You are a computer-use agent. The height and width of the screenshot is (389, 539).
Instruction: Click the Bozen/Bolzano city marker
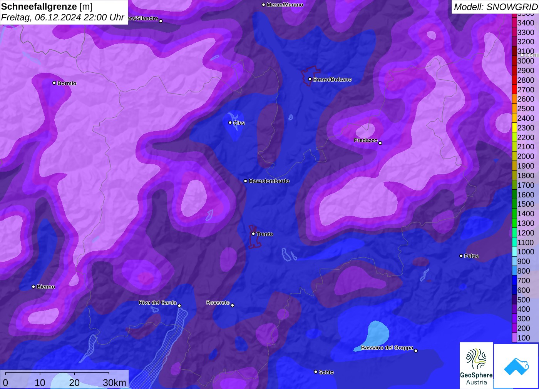click(310, 79)
